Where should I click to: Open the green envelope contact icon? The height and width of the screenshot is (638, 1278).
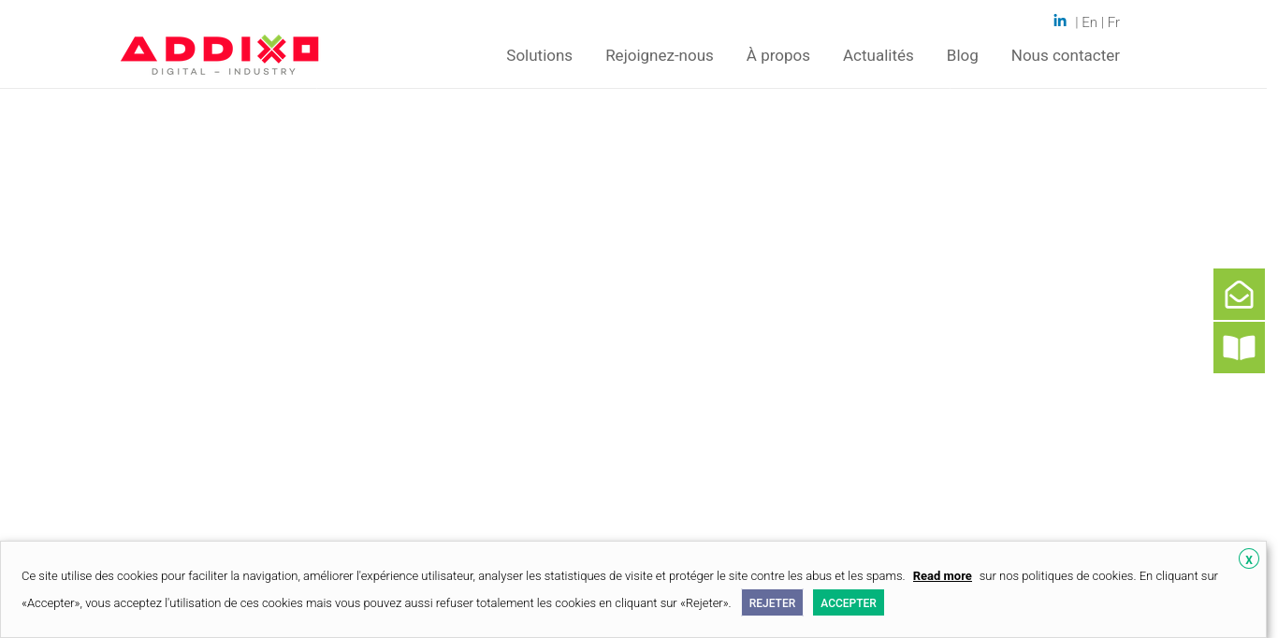tap(1239, 294)
